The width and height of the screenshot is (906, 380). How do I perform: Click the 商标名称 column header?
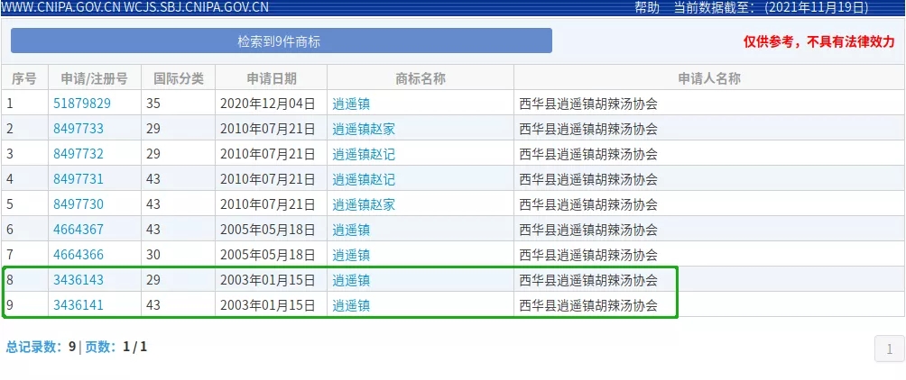point(421,78)
